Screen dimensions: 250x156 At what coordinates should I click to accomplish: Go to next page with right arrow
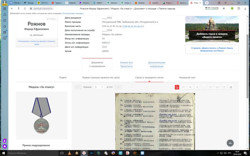(x=118, y=87)
